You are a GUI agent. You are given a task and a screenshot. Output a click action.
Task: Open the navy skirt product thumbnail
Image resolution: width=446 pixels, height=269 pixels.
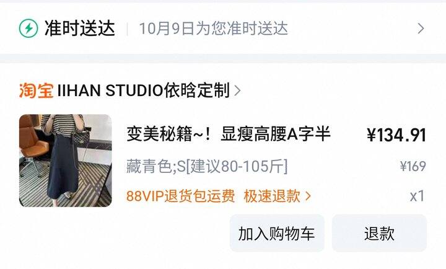coord(66,161)
